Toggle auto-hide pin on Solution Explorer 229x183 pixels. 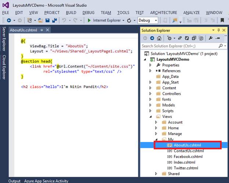pyautogui.click(x=219, y=30)
